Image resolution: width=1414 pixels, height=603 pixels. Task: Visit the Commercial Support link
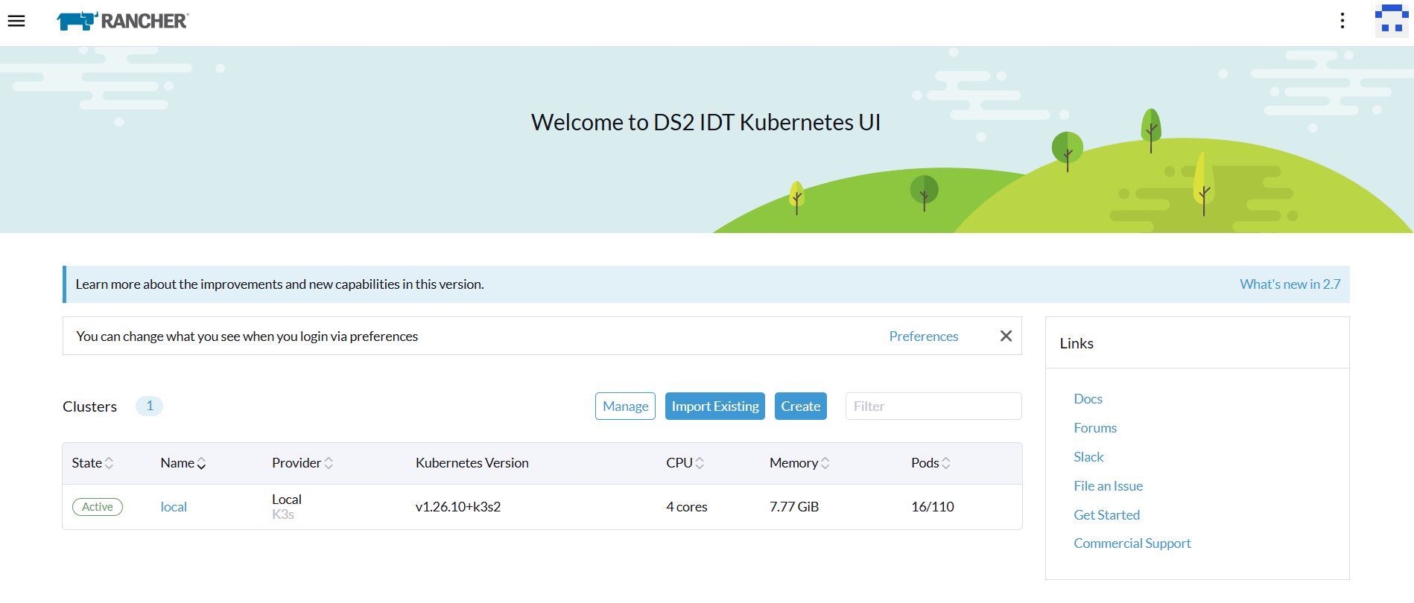pos(1132,543)
